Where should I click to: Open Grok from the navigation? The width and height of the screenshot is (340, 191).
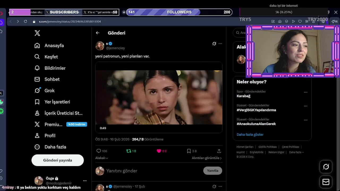(x=44, y=90)
